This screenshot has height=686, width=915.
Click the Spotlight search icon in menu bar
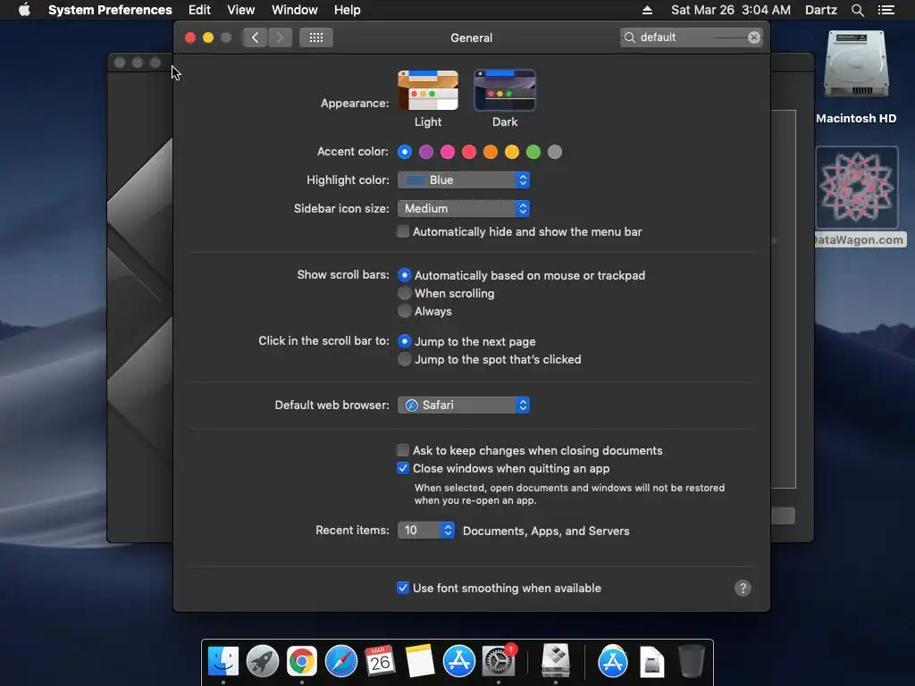pos(857,10)
